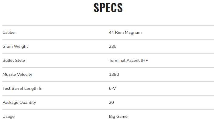Click the package quantity value 20
This screenshot has height=123, width=216.
[x=111, y=103]
